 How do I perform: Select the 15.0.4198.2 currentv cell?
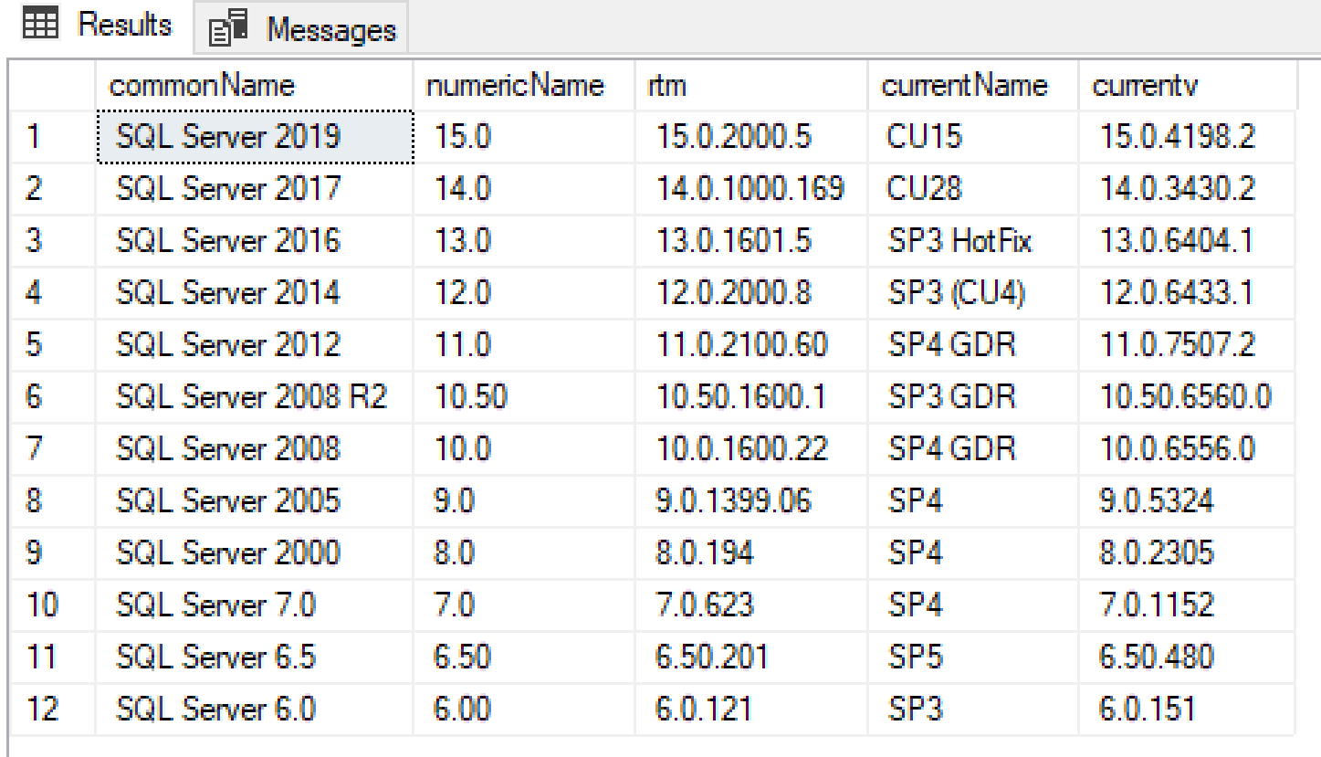[x=1177, y=137]
